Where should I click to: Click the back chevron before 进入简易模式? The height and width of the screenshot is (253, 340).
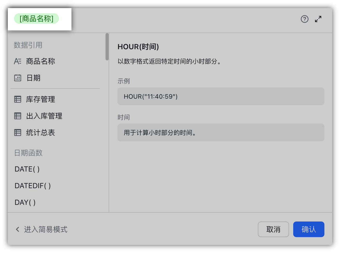[x=17, y=229]
